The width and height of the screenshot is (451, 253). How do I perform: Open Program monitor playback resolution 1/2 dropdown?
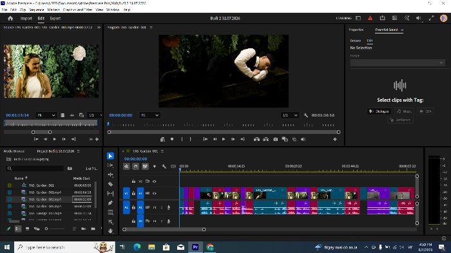[x=290, y=115]
